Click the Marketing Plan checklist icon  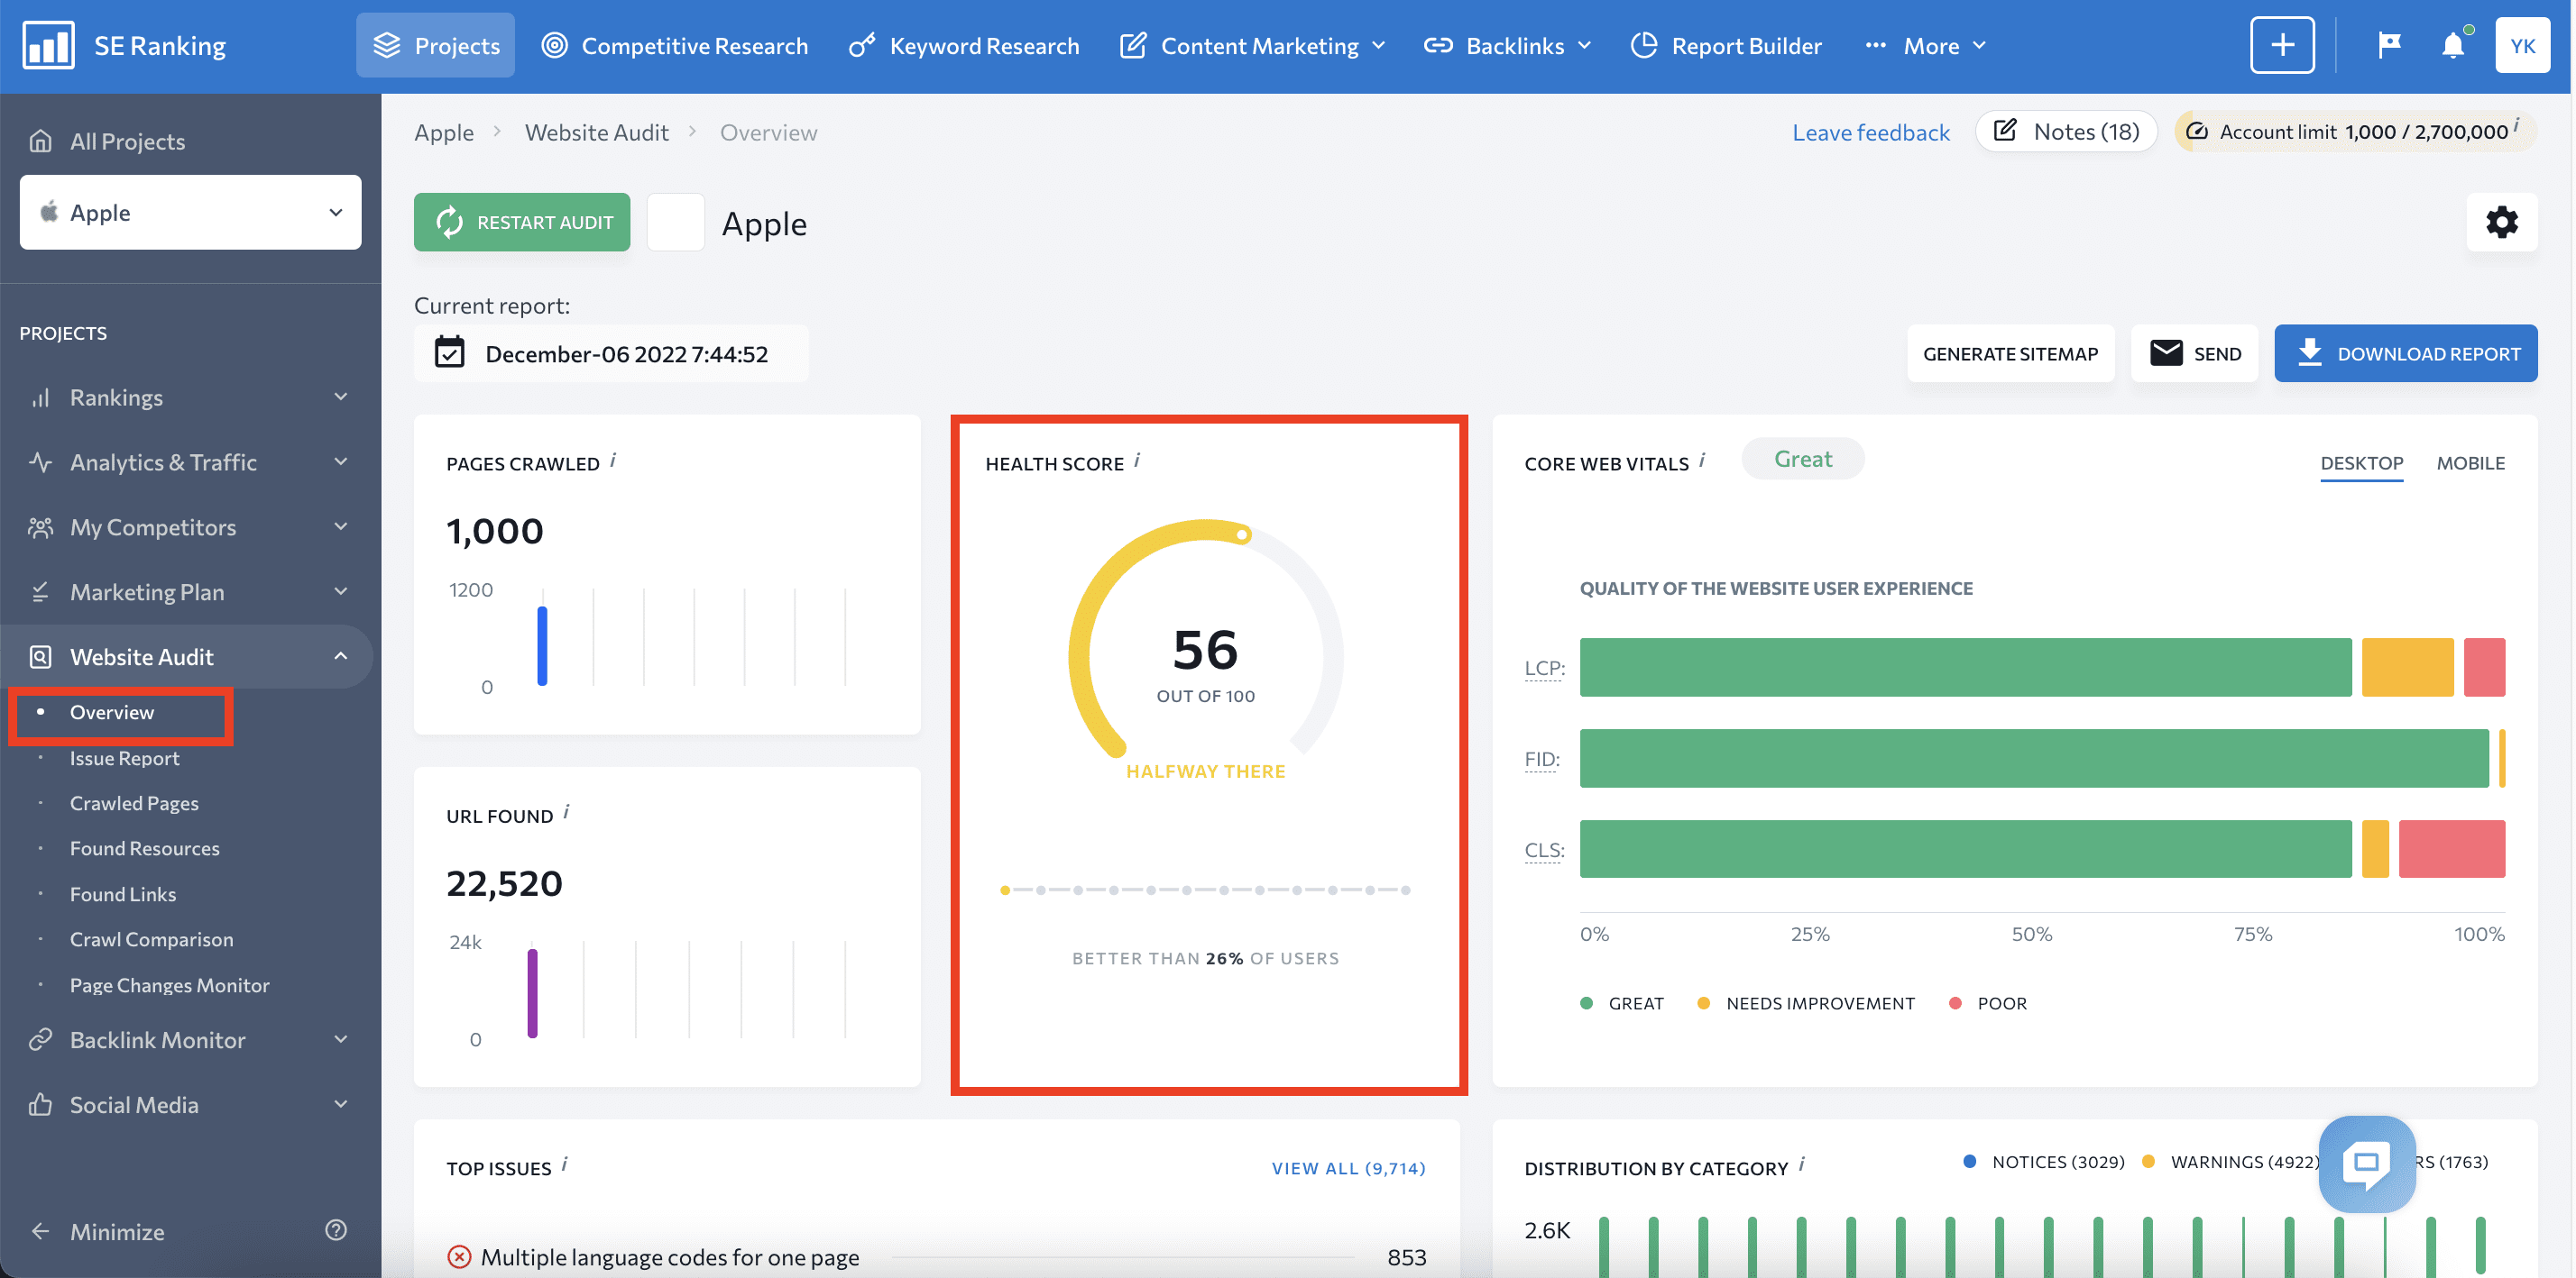click(x=40, y=592)
